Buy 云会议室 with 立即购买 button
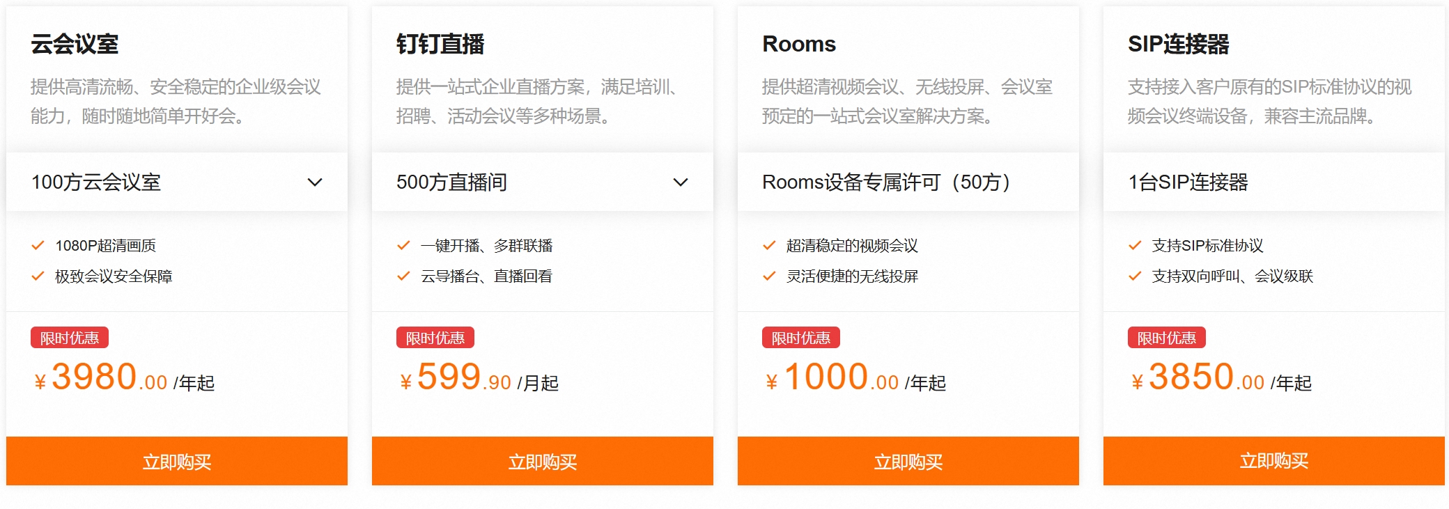The width and height of the screenshot is (1449, 509). click(x=177, y=461)
